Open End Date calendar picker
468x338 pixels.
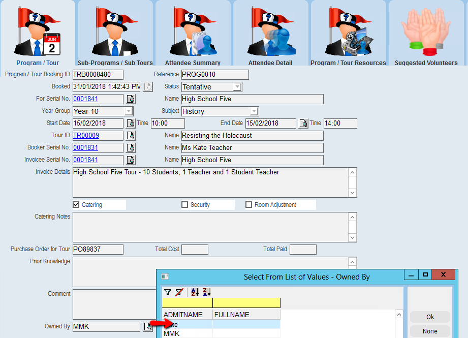pyautogui.click(x=303, y=124)
